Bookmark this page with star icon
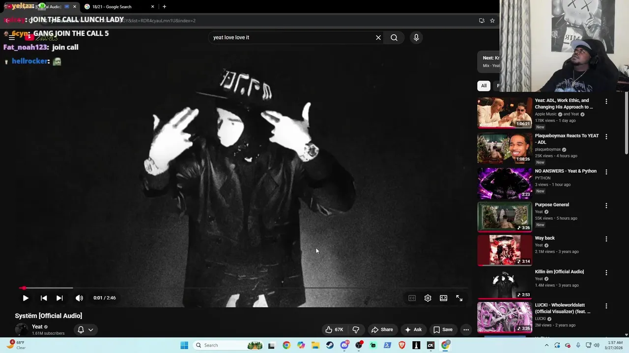 (x=492, y=21)
